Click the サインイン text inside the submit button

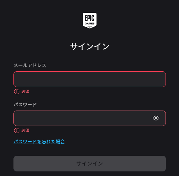(90, 164)
